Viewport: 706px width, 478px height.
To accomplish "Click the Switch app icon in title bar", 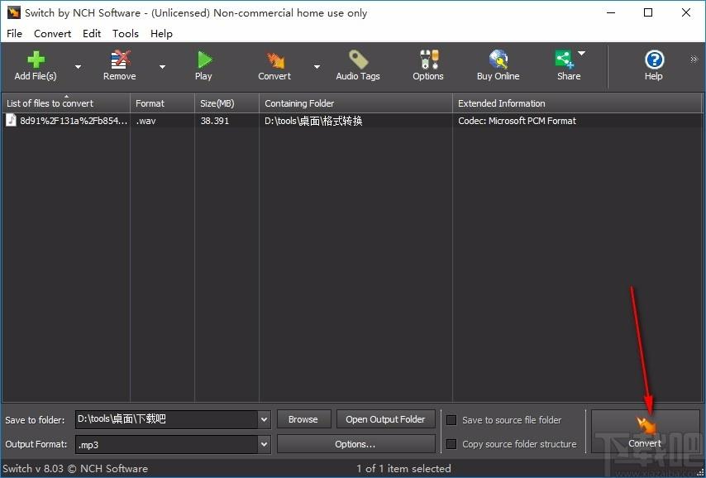I will [13, 12].
